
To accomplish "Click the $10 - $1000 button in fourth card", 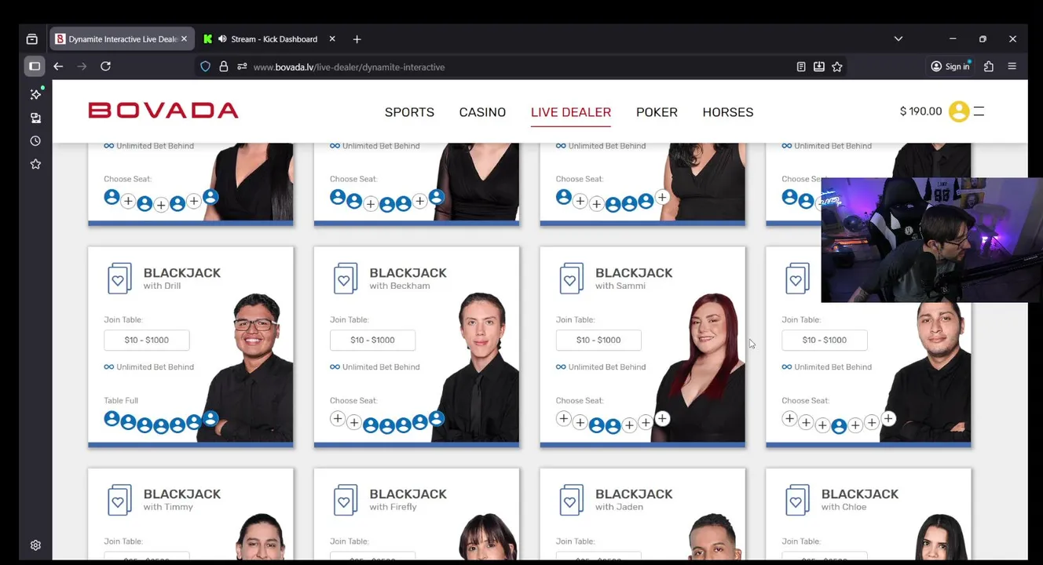I will 825,340.
